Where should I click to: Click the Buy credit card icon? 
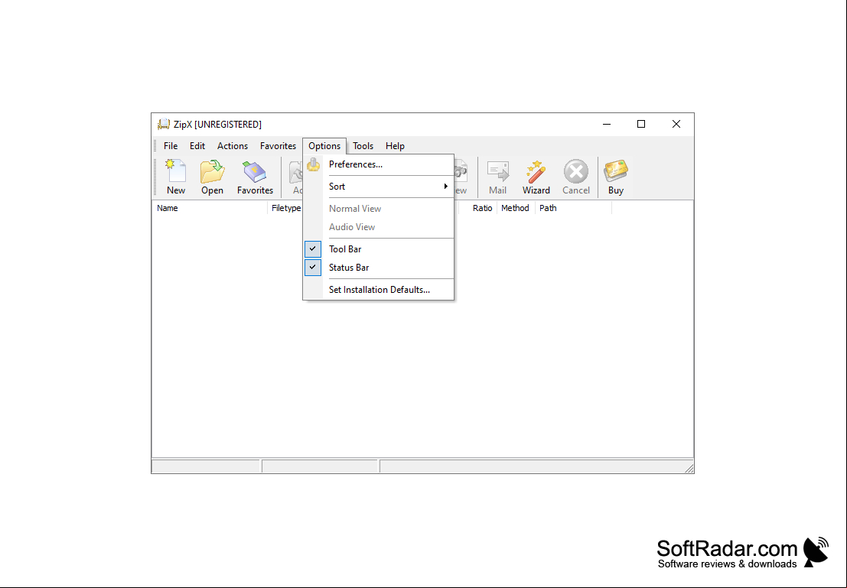coord(616,177)
